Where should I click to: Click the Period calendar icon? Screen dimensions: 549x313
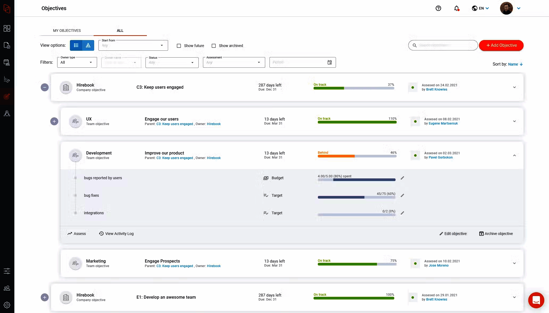(330, 62)
